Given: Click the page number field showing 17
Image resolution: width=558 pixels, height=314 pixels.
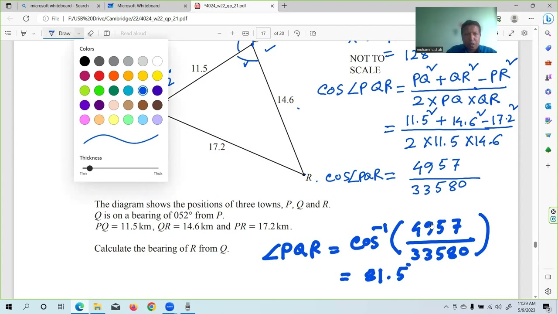Looking at the screenshot, I should pos(263,33).
